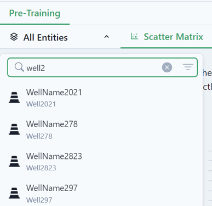
Task: Open the Scatter Matrix tab
Action: (173, 37)
